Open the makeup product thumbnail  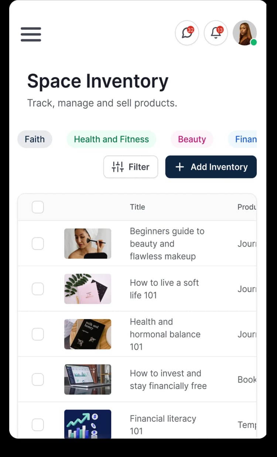[x=88, y=243]
